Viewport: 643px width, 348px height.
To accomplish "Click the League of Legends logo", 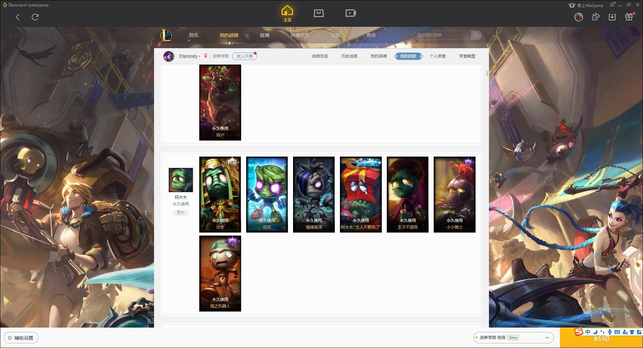I will coord(166,35).
